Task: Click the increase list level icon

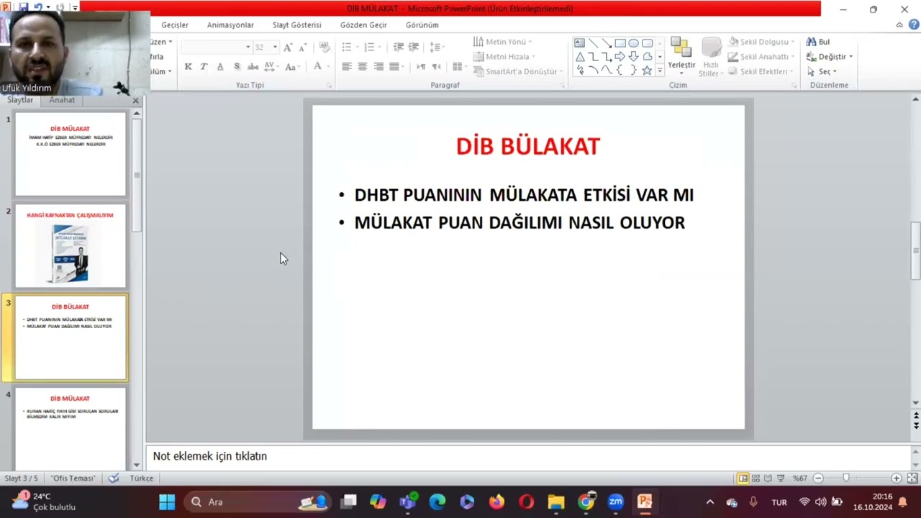Action: 414,47
